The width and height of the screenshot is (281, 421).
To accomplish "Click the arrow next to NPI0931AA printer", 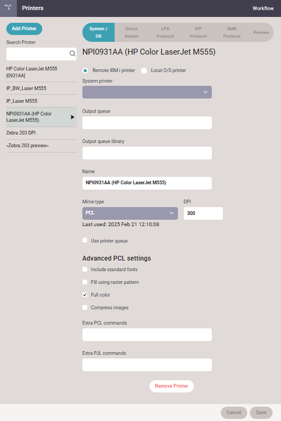I will (72, 117).
